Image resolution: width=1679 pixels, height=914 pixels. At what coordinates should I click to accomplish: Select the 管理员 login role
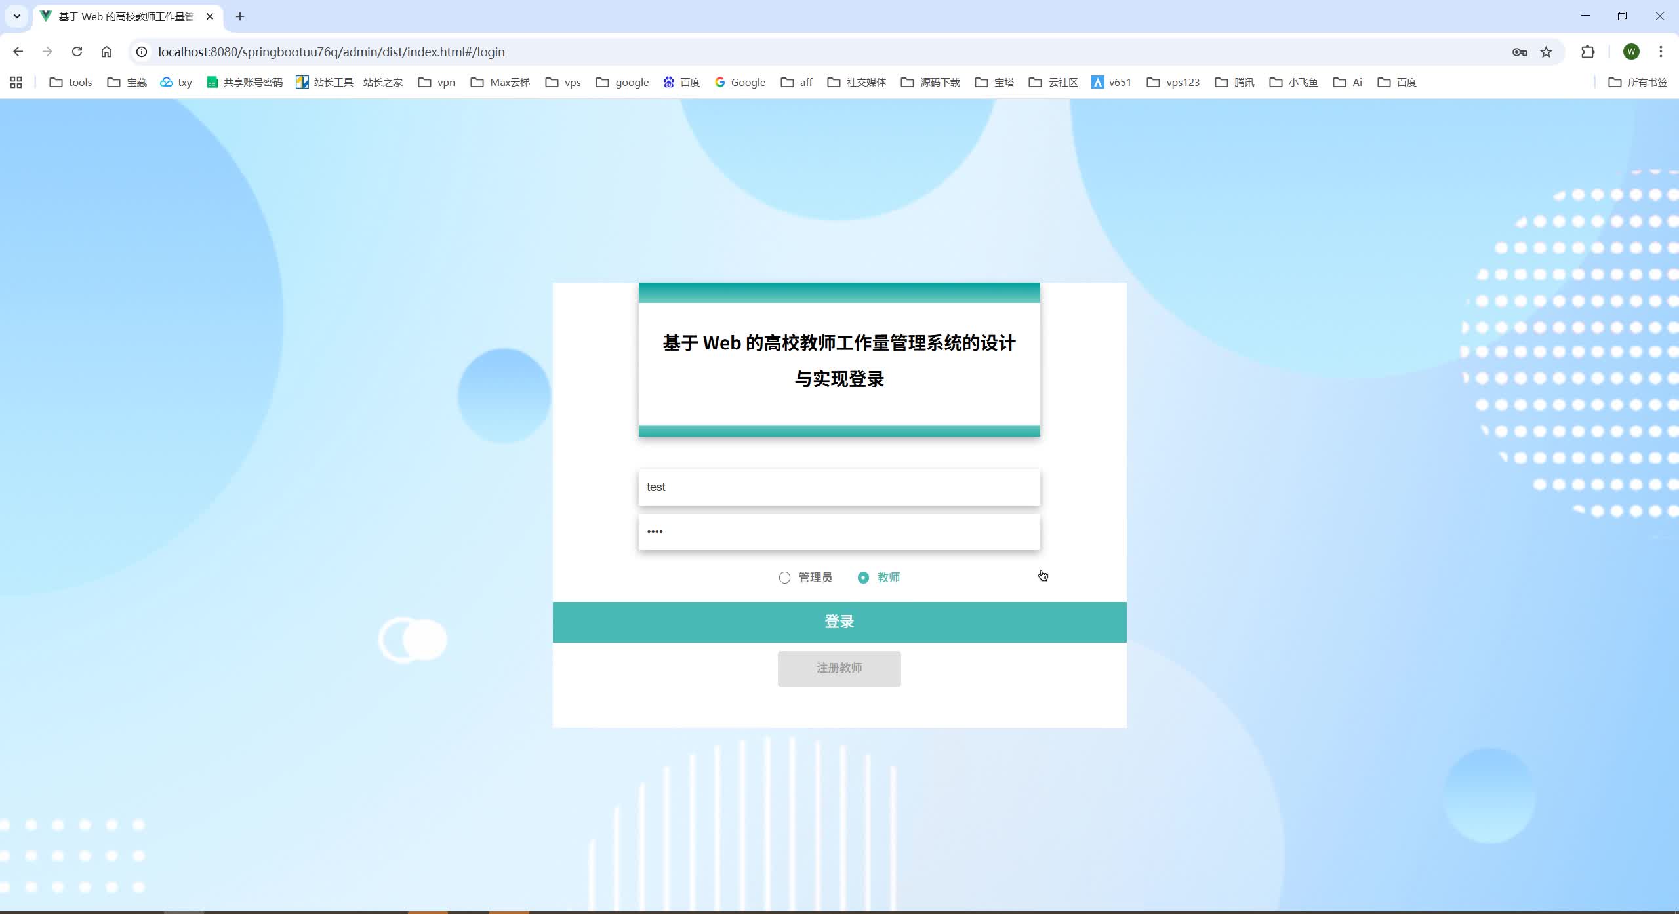click(784, 578)
